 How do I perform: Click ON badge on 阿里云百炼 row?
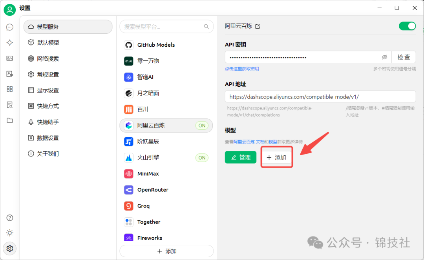(202, 125)
